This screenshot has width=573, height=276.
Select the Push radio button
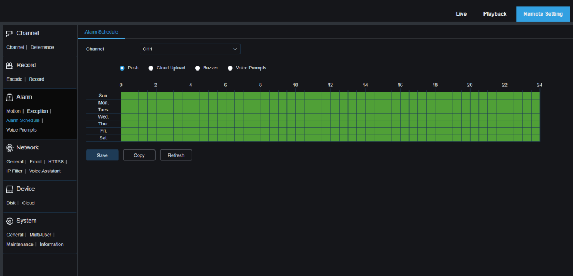pos(122,68)
